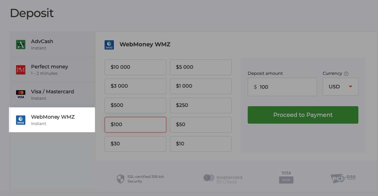Pick the $500 preset amount
Image resolution: width=378 pixels, height=196 pixels.
135,105
